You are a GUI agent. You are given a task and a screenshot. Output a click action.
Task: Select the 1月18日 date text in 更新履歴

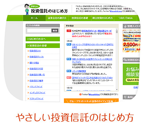tap(69, 41)
